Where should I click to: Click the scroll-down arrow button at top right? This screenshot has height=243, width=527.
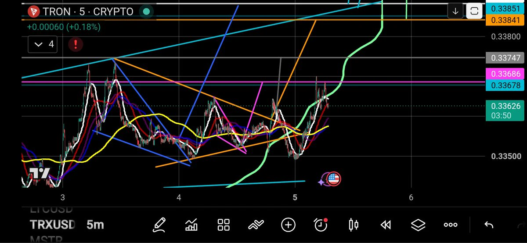pos(456,11)
